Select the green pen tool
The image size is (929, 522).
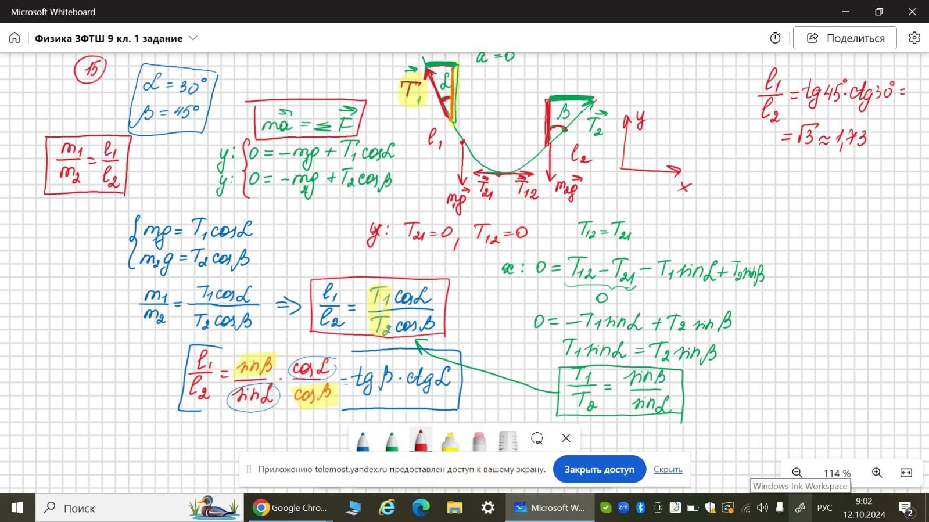click(x=392, y=441)
